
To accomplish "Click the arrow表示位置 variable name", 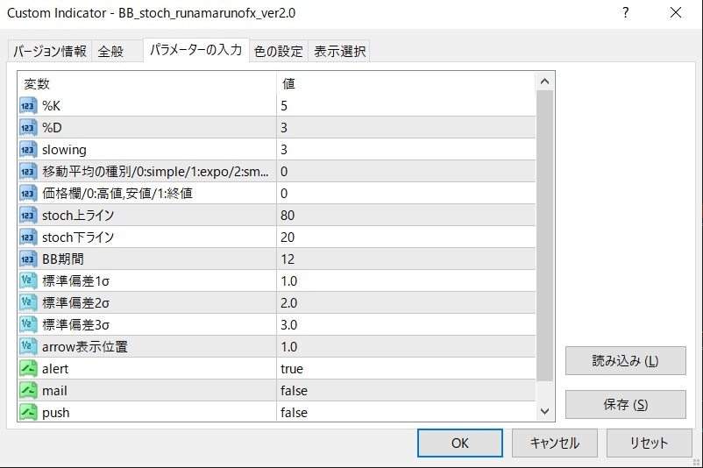I will [x=85, y=347].
